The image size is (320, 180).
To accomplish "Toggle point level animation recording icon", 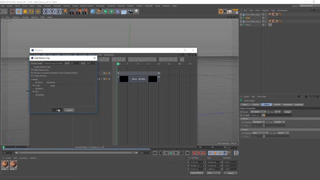I will [x=230, y=153].
